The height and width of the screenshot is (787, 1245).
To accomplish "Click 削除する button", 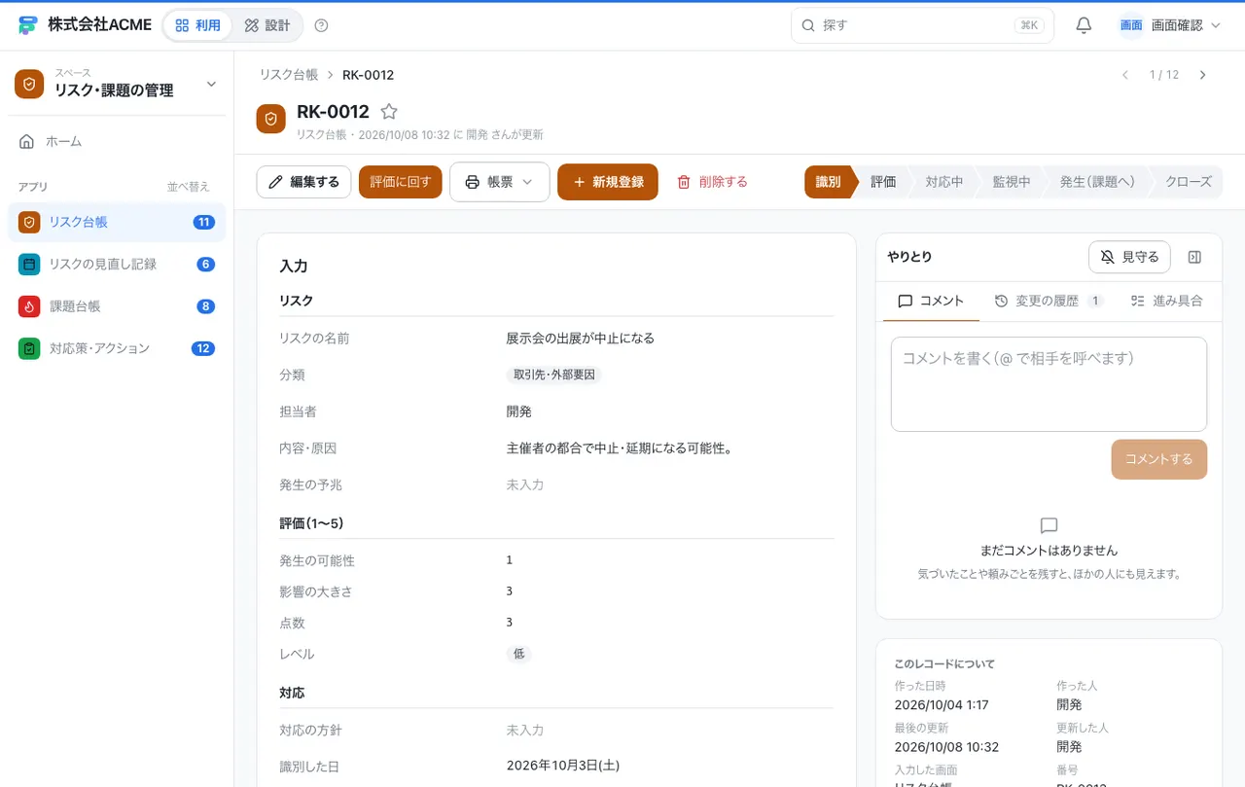I will (x=712, y=182).
